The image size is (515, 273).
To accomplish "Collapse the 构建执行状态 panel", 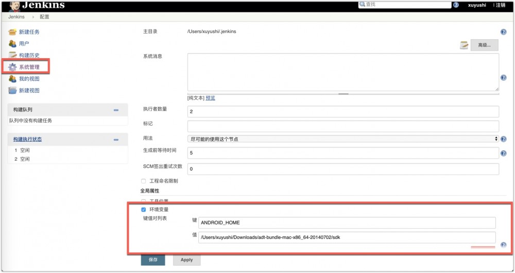I will (x=116, y=140).
